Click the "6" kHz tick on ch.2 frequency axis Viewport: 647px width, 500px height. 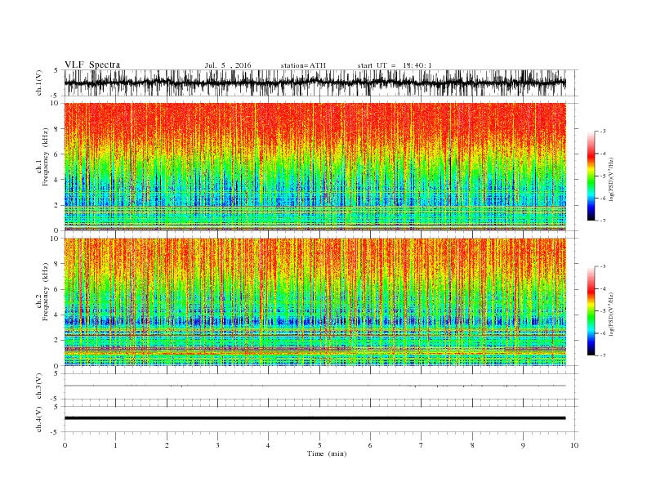(57, 289)
